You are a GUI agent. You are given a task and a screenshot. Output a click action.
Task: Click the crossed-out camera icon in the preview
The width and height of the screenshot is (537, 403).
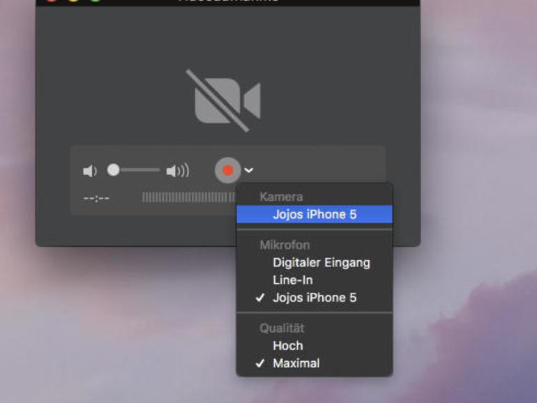(225, 100)
